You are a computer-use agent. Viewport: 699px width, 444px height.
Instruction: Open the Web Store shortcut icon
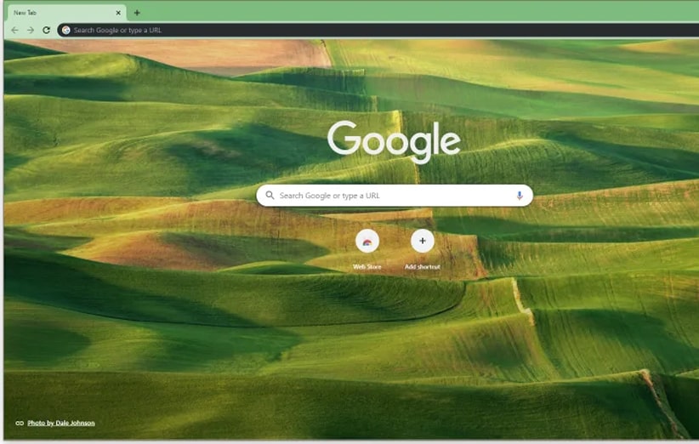pos(367,242)
